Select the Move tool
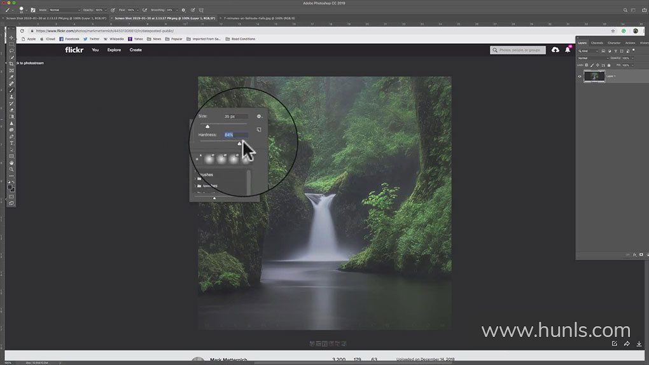The width and height of the screenshot is (649, 365). [11, 38]
